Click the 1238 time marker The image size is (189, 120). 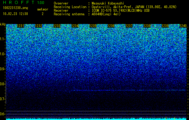(147, 26)
